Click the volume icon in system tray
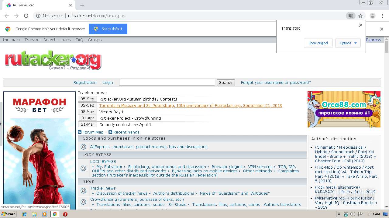The width and height of the screenshot is (389, 218). tap(353, 214)
